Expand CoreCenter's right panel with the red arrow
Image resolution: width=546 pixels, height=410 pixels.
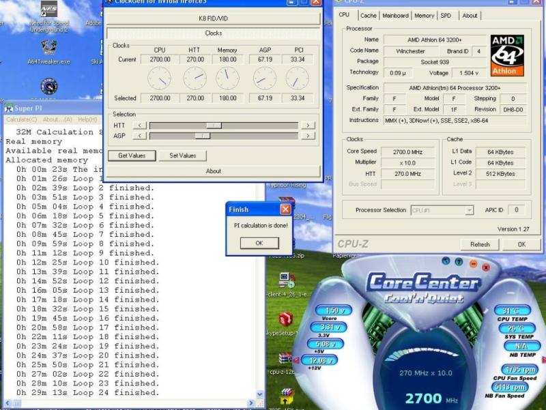(543, 360)
